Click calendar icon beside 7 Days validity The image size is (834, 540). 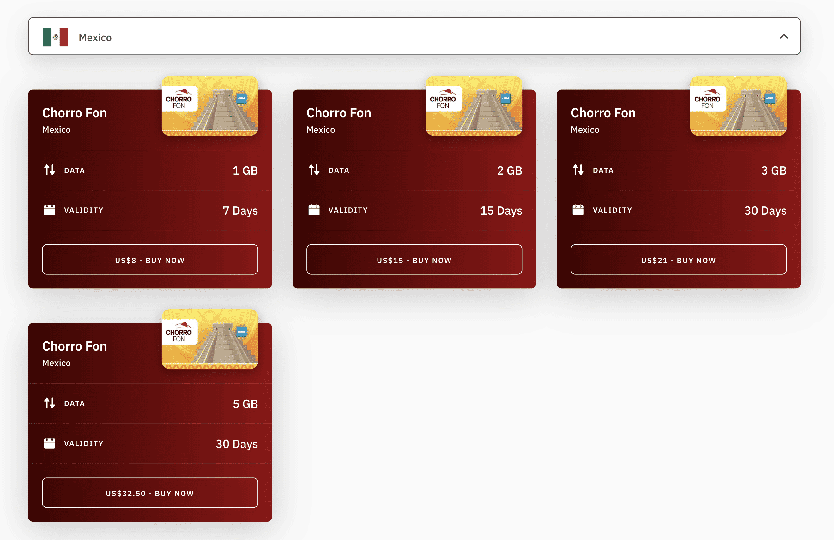tap(49, 210)
